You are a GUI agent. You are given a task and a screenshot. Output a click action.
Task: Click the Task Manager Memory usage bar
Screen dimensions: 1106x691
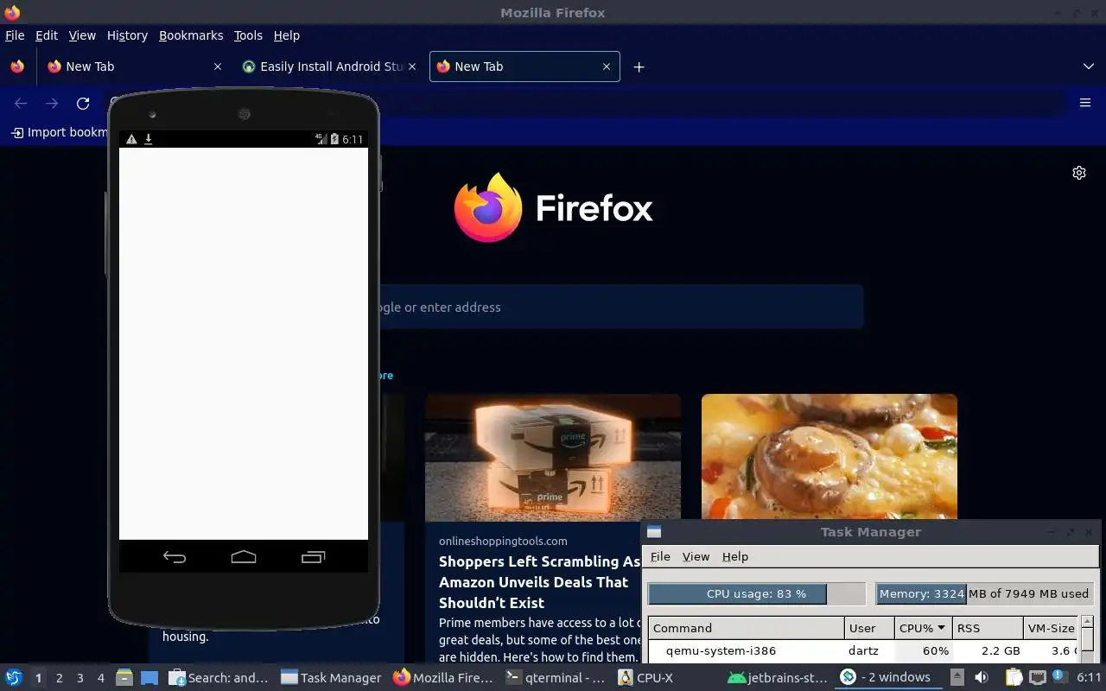[x=985, y=593]
